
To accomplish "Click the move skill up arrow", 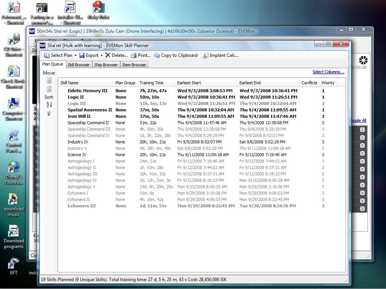I will point(49,81).
